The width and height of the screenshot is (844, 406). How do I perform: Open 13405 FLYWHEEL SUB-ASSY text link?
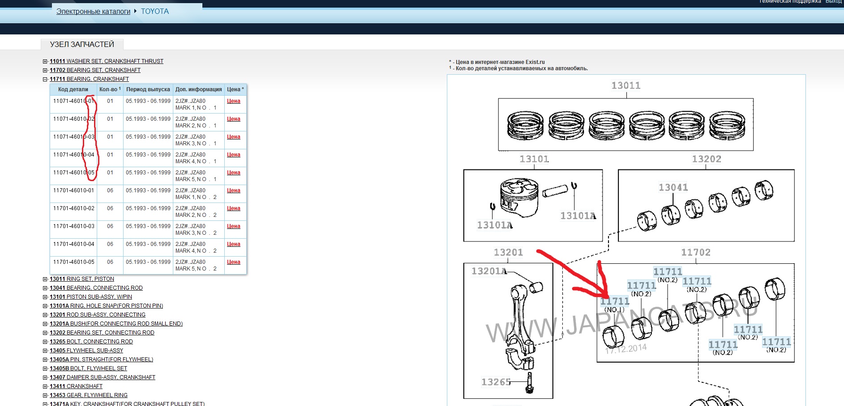(86, 351)
